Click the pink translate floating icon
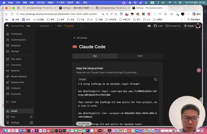This screenshot has height=134, width=207. tap(199, 70)
